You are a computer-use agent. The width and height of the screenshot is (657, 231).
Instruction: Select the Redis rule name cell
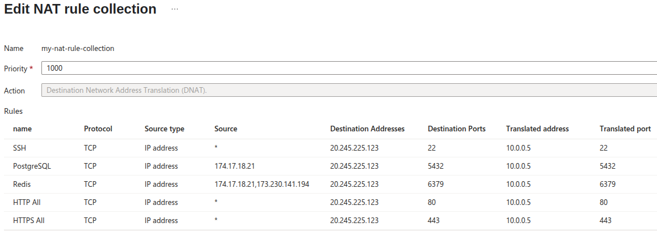tap(22, 184)
